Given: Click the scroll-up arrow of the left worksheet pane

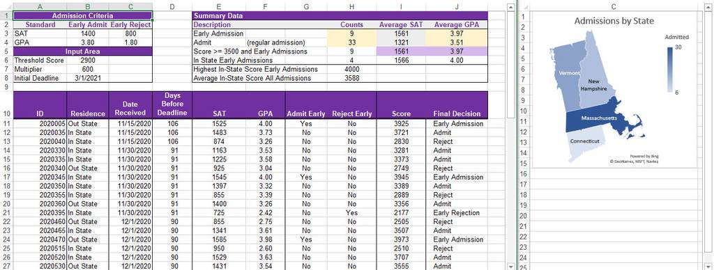Looking at the screenshot, I should tap(511, 7).
